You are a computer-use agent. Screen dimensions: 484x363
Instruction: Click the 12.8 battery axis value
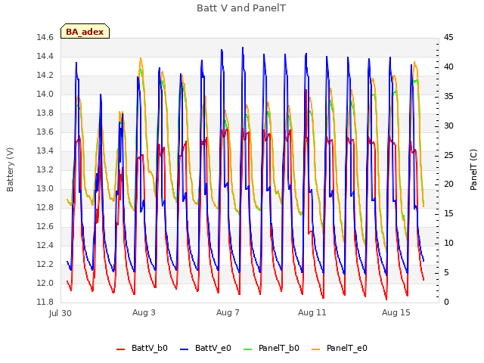45,208
